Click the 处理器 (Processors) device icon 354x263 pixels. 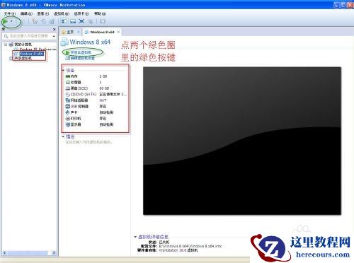click(x=67, y=82)
